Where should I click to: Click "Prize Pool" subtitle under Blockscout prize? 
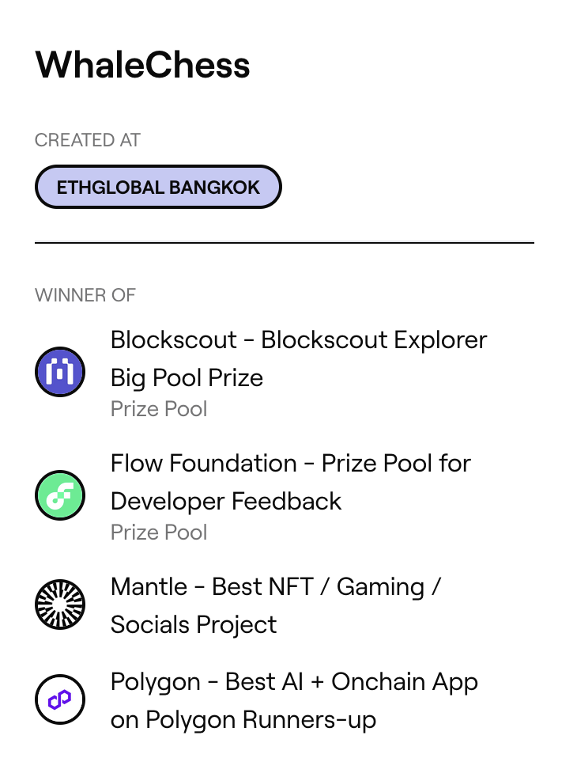[159, 409]
